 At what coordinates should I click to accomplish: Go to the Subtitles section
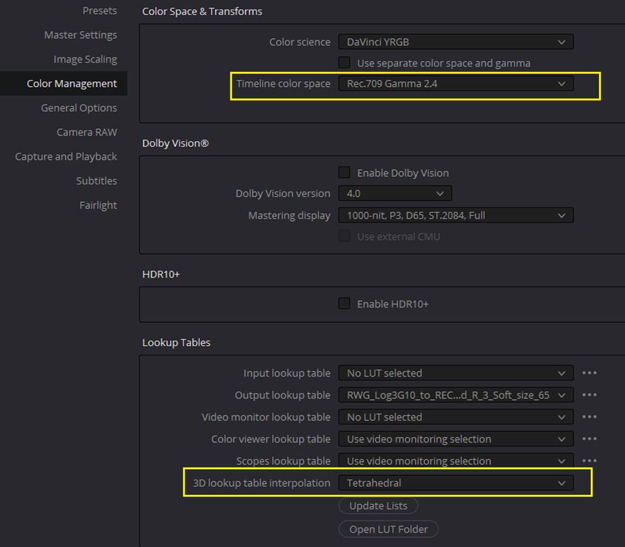point(97,181)
